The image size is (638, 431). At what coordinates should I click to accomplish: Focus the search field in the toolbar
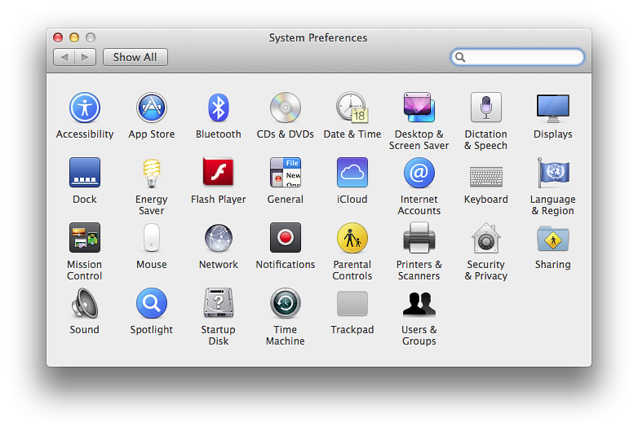[x=517, y=57]
